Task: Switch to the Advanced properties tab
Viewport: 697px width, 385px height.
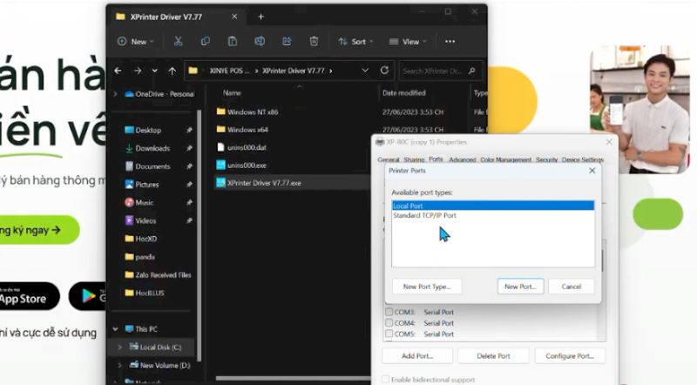Action: click(462, 160)
